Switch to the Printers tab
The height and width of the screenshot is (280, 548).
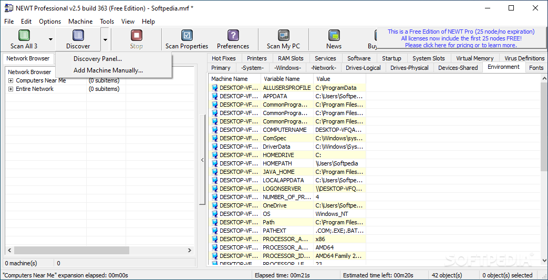(x=256, y=58)
